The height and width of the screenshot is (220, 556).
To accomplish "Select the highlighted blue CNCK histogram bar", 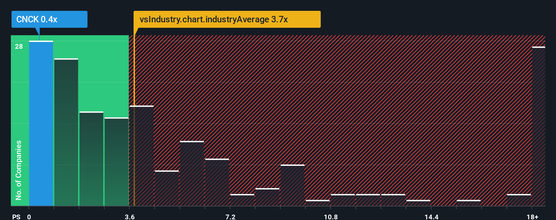I will tap(41, 123).
